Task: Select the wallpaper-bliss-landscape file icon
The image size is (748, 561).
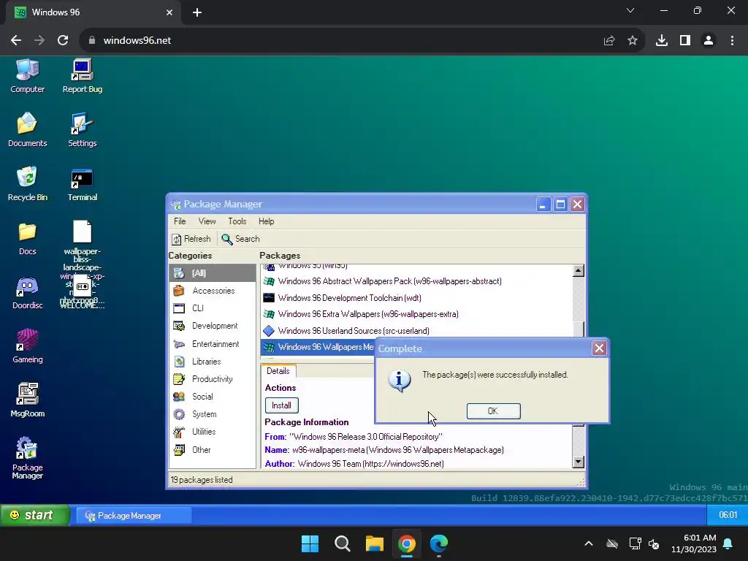Action: (82, 232)
